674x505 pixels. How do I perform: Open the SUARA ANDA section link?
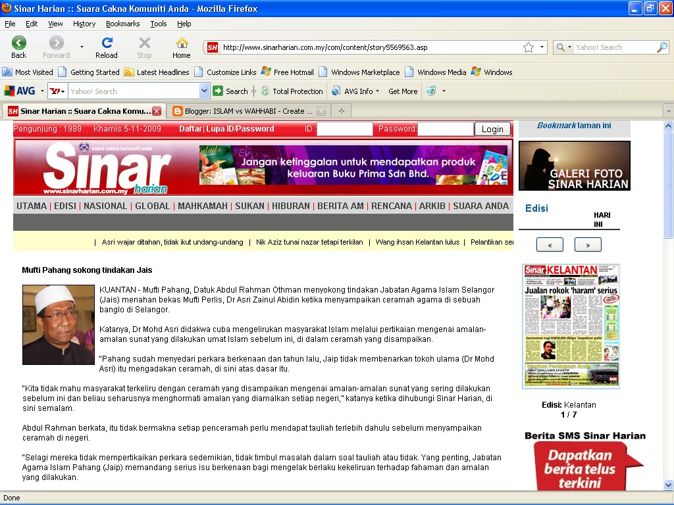coord(481,206)
